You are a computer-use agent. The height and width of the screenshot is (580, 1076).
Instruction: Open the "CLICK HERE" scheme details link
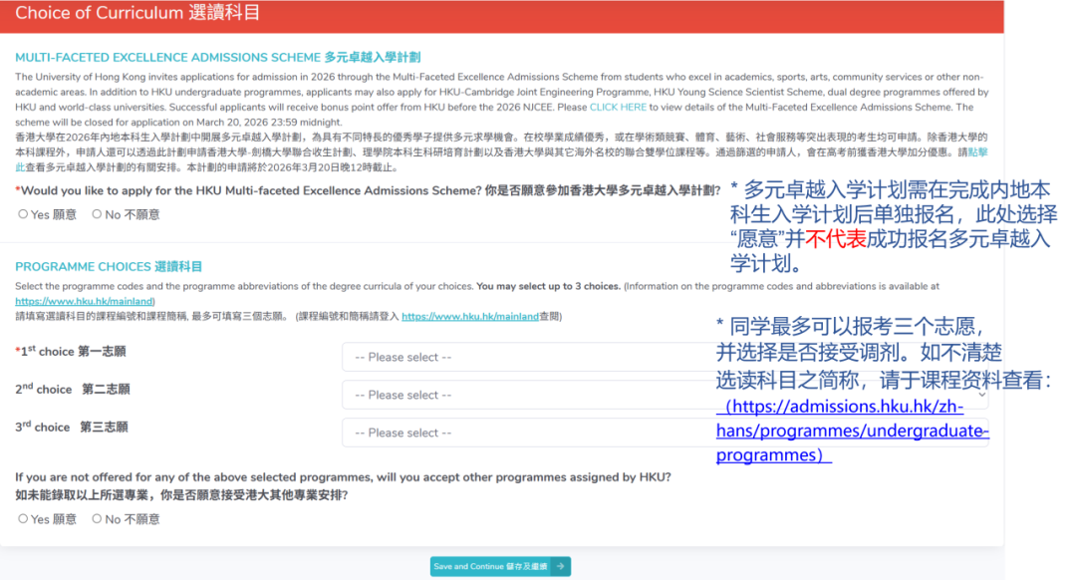coord(618,108)
